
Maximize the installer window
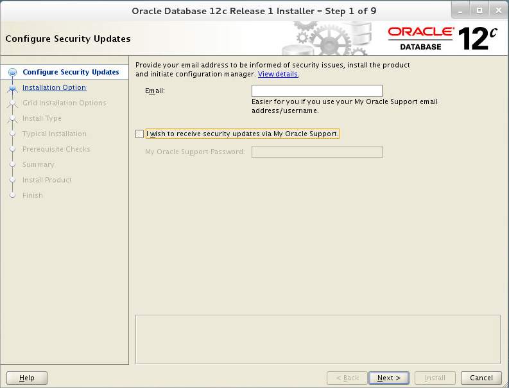(x=479, y=10)
